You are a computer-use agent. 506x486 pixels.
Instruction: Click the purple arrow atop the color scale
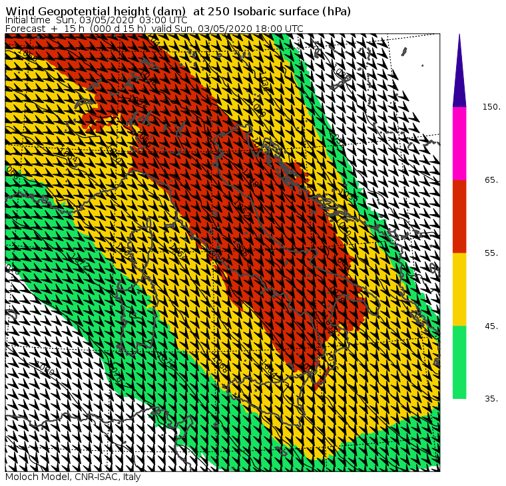(x=459, y=71)
